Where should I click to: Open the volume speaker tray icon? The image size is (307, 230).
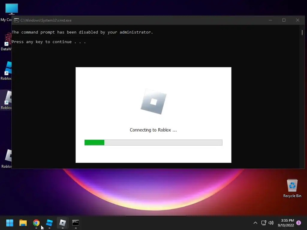pyautogui.click(x=271, y=223)
